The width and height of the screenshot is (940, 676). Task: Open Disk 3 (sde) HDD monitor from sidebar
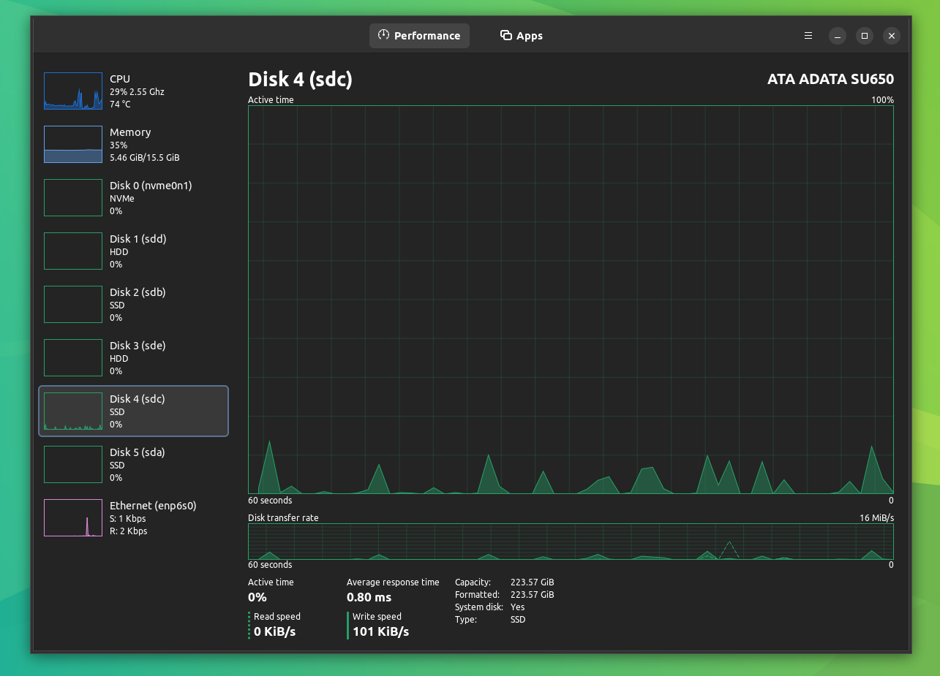point(72,357)
